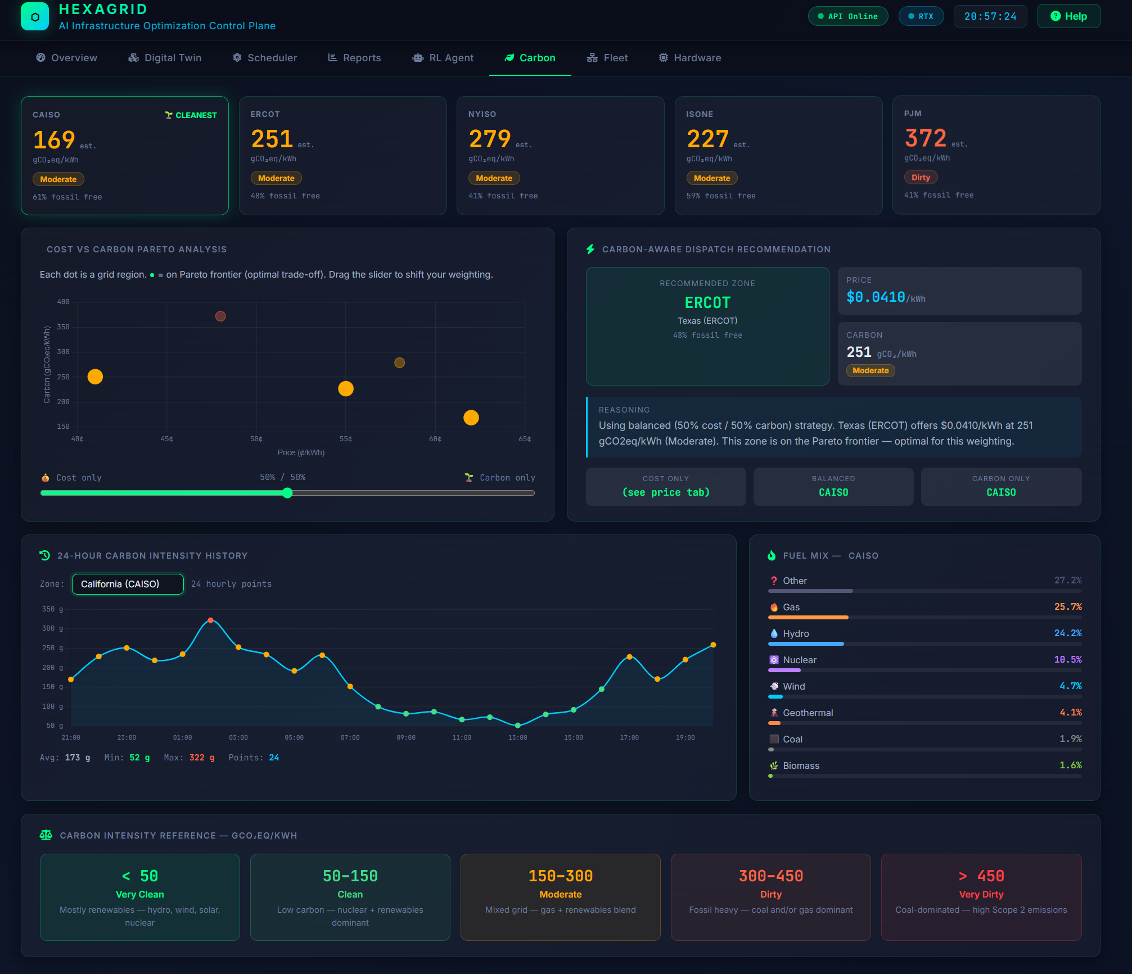Click the Help button
1132x974 pixels.
tap(1068, 16)
